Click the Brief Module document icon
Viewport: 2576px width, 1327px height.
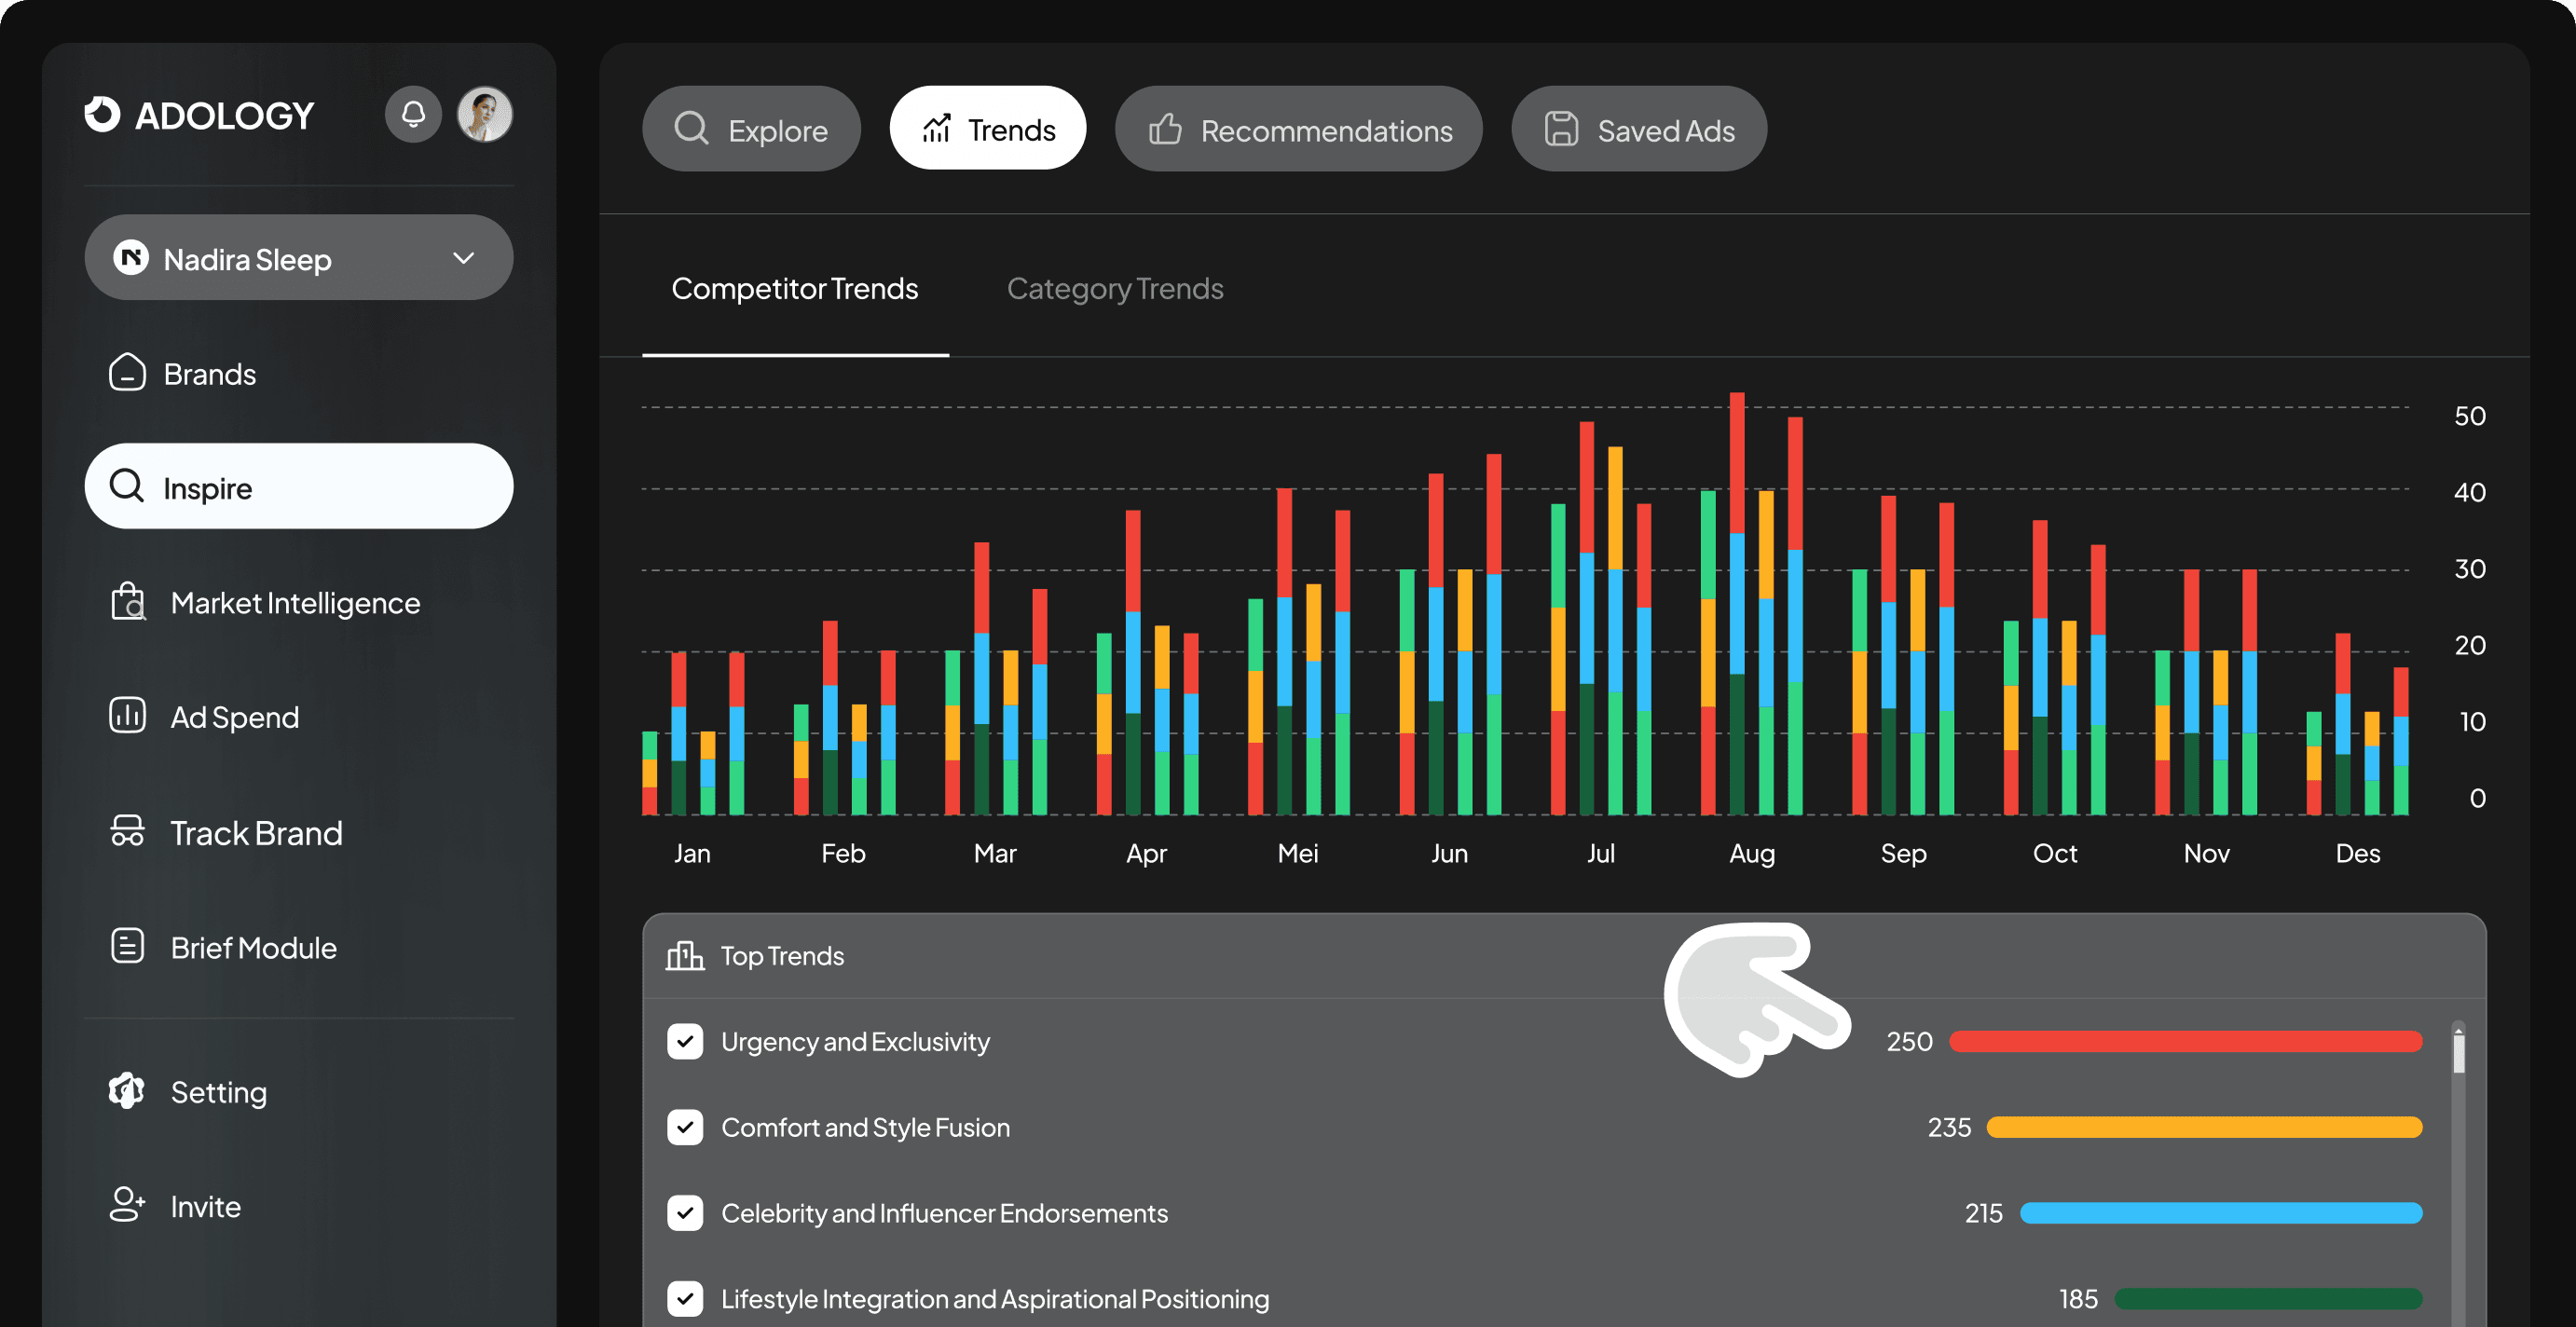point(127,946)
